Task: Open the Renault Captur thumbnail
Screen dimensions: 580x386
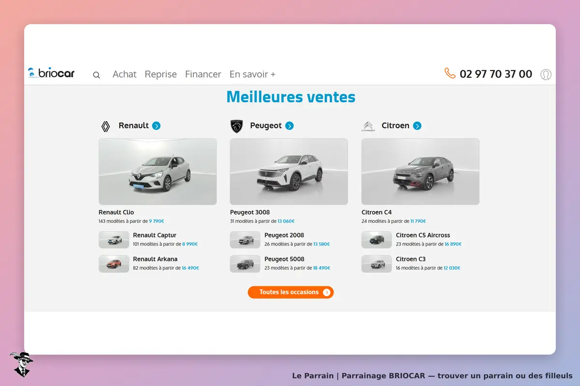Action: 114,240
